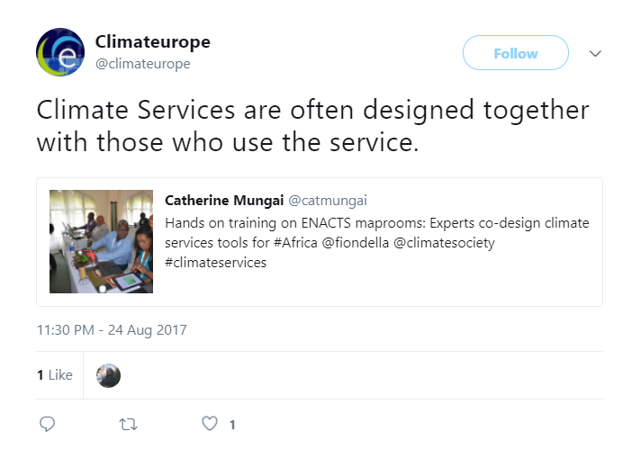View the "1 Like" list
Screen dimensions: 641x449
pyautogui.click(x=55, y=375)
